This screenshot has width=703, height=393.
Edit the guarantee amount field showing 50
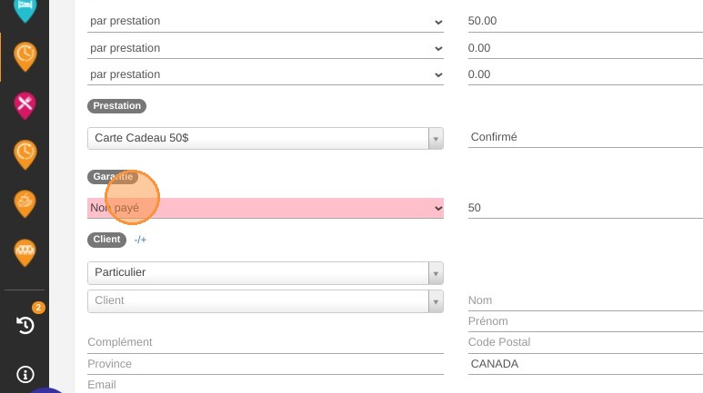click(586, 208)
